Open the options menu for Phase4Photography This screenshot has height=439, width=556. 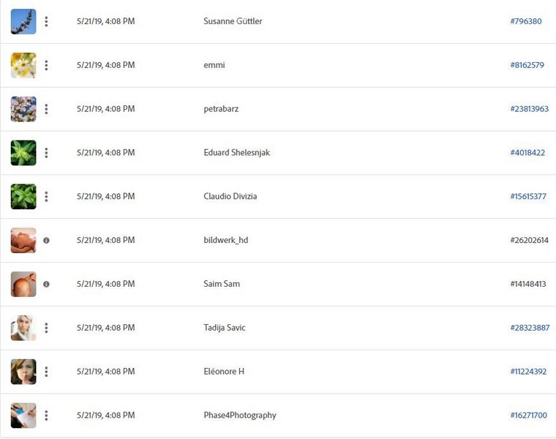coord(46,416)
